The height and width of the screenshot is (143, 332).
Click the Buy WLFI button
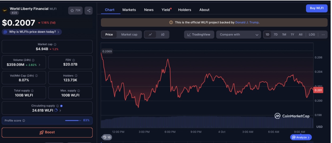coord(316,8)
